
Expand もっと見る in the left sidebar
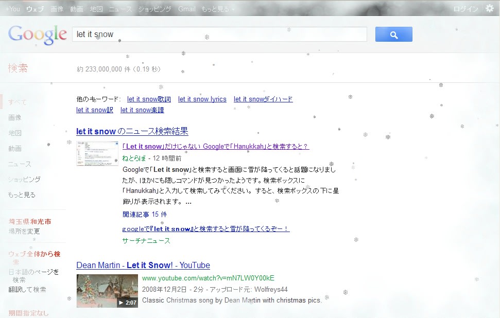coord(22,195)
